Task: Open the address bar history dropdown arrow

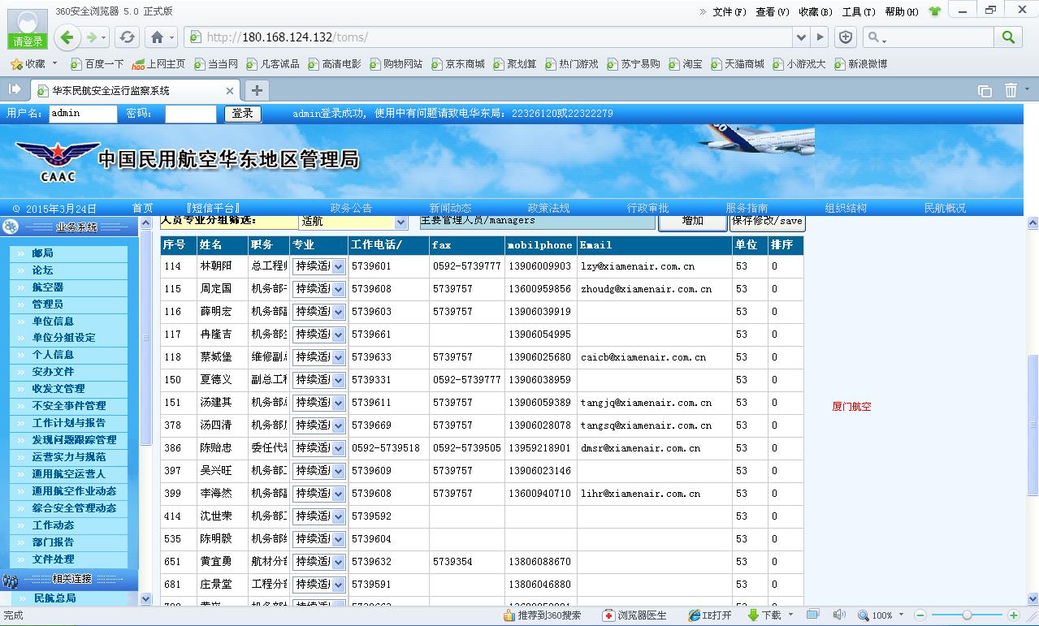Action: (801, 37)
